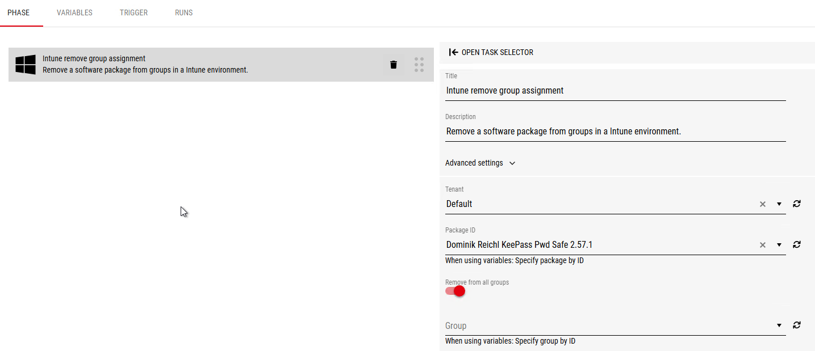Delete the Intune remove group assignment task
This screenshot has height=351, width=815.
point(394,65)
